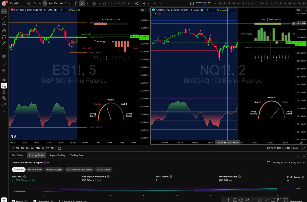Collapse the NQ chart indicator legend
Screen dimensions: 307x202
pyautogui.click(x=154, y=14)
